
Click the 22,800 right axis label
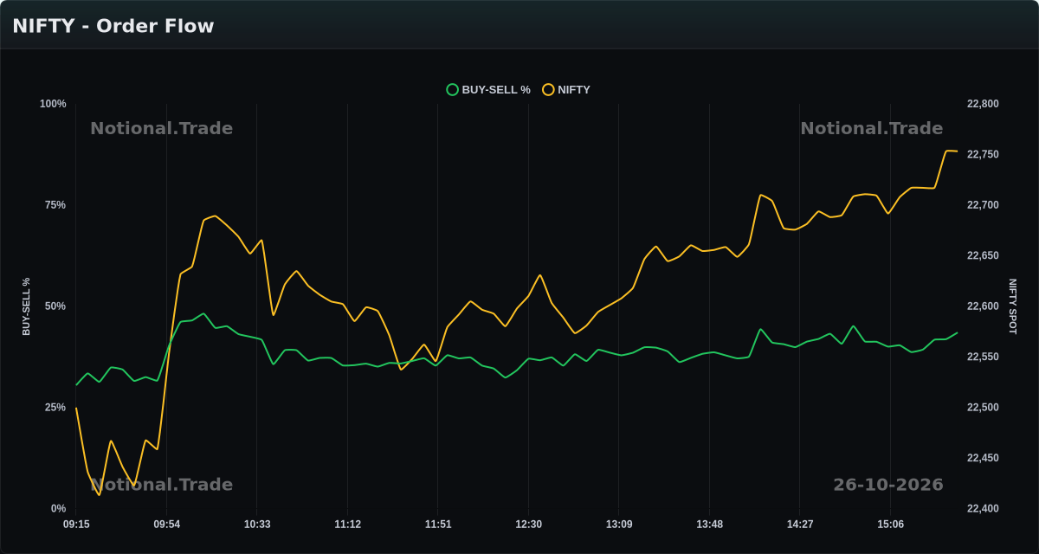(x=983, y=104)
